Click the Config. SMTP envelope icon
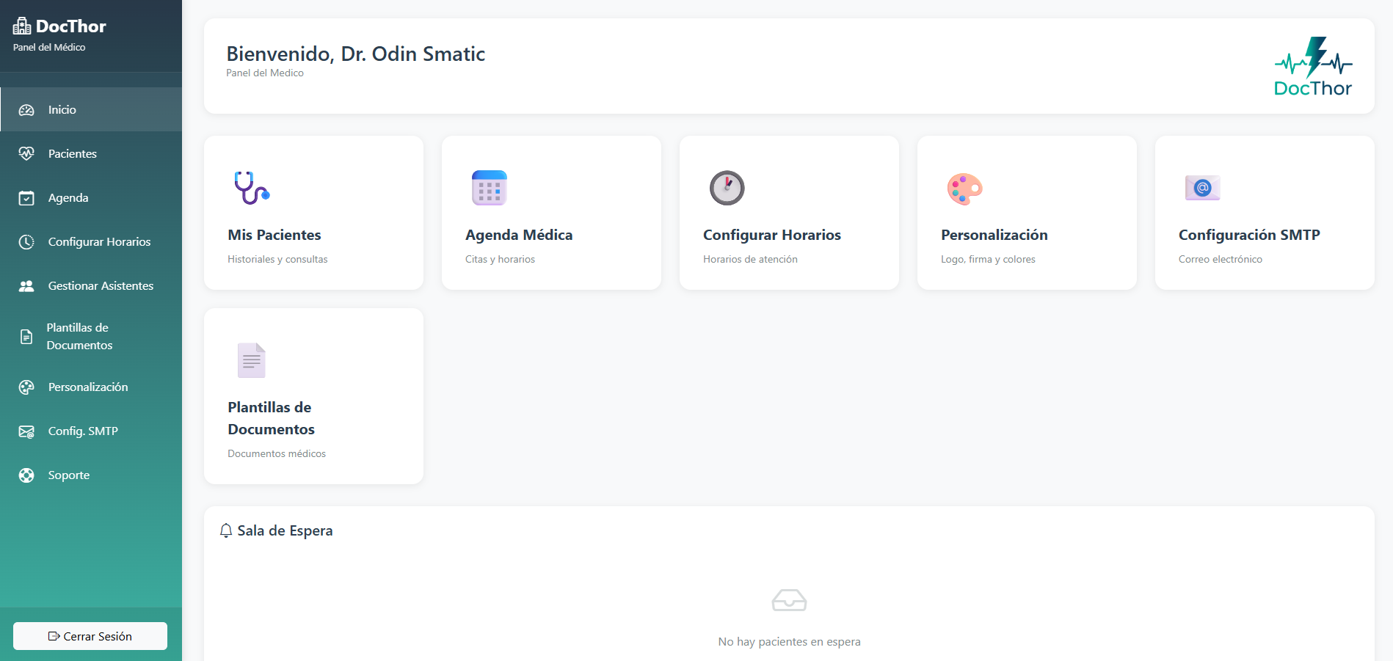This screenshot has height=661, width=1393. point(26,431)
